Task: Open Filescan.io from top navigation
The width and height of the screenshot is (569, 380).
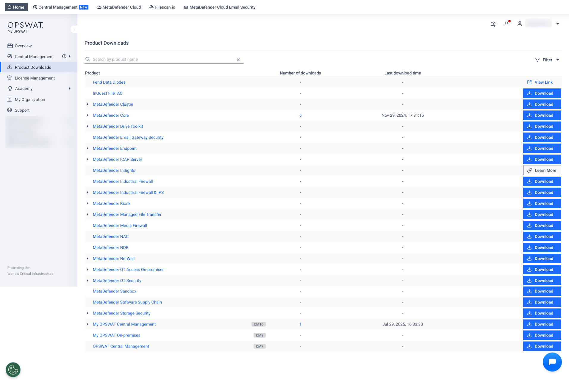Action: 162,7
